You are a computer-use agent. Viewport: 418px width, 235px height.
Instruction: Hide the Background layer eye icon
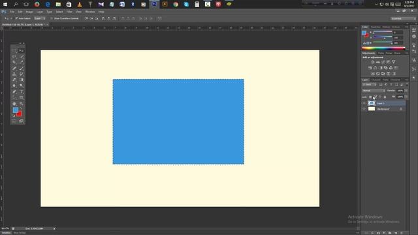[x=364, y=109]
